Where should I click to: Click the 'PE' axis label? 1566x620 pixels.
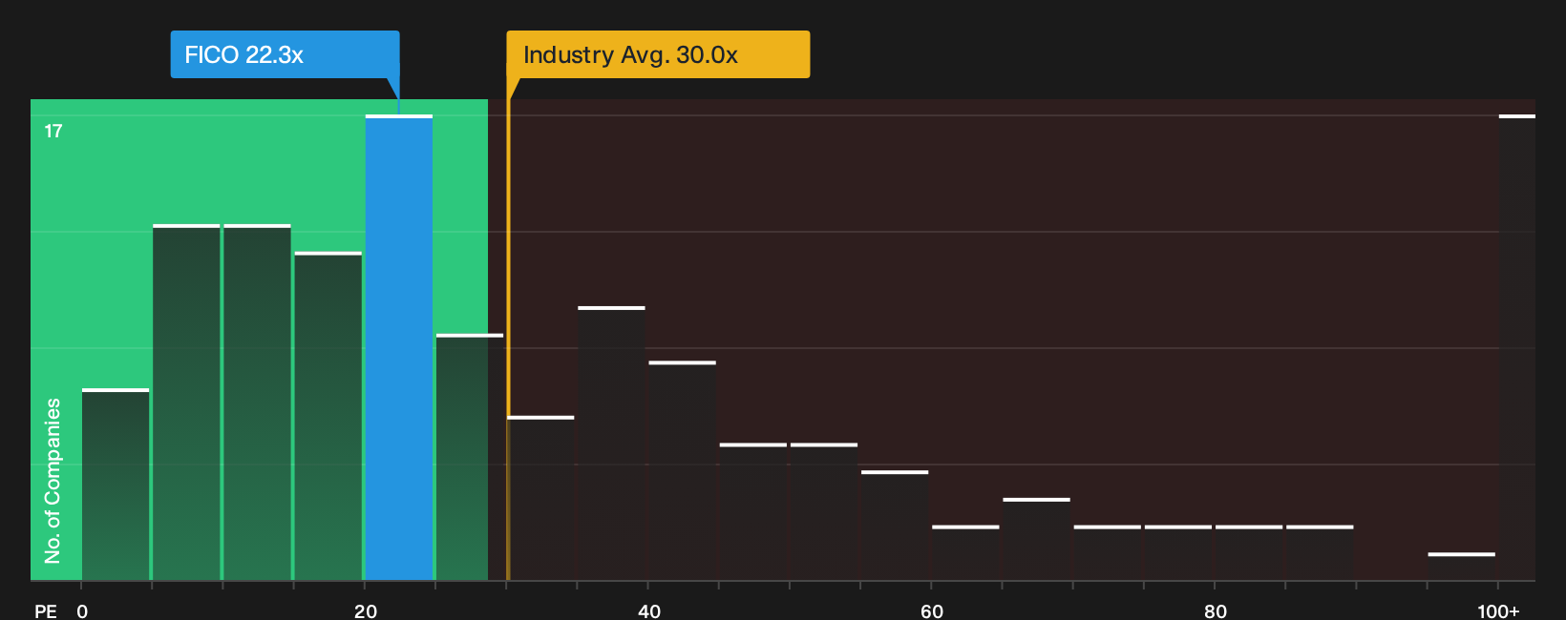[x=46, y=610]
